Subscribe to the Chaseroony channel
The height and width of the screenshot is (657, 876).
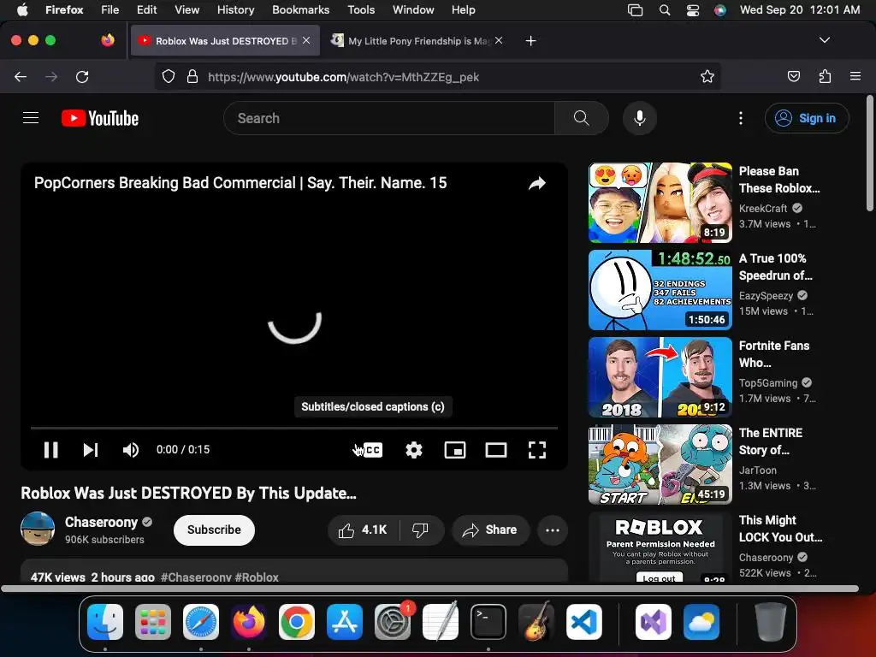(214, 530)
